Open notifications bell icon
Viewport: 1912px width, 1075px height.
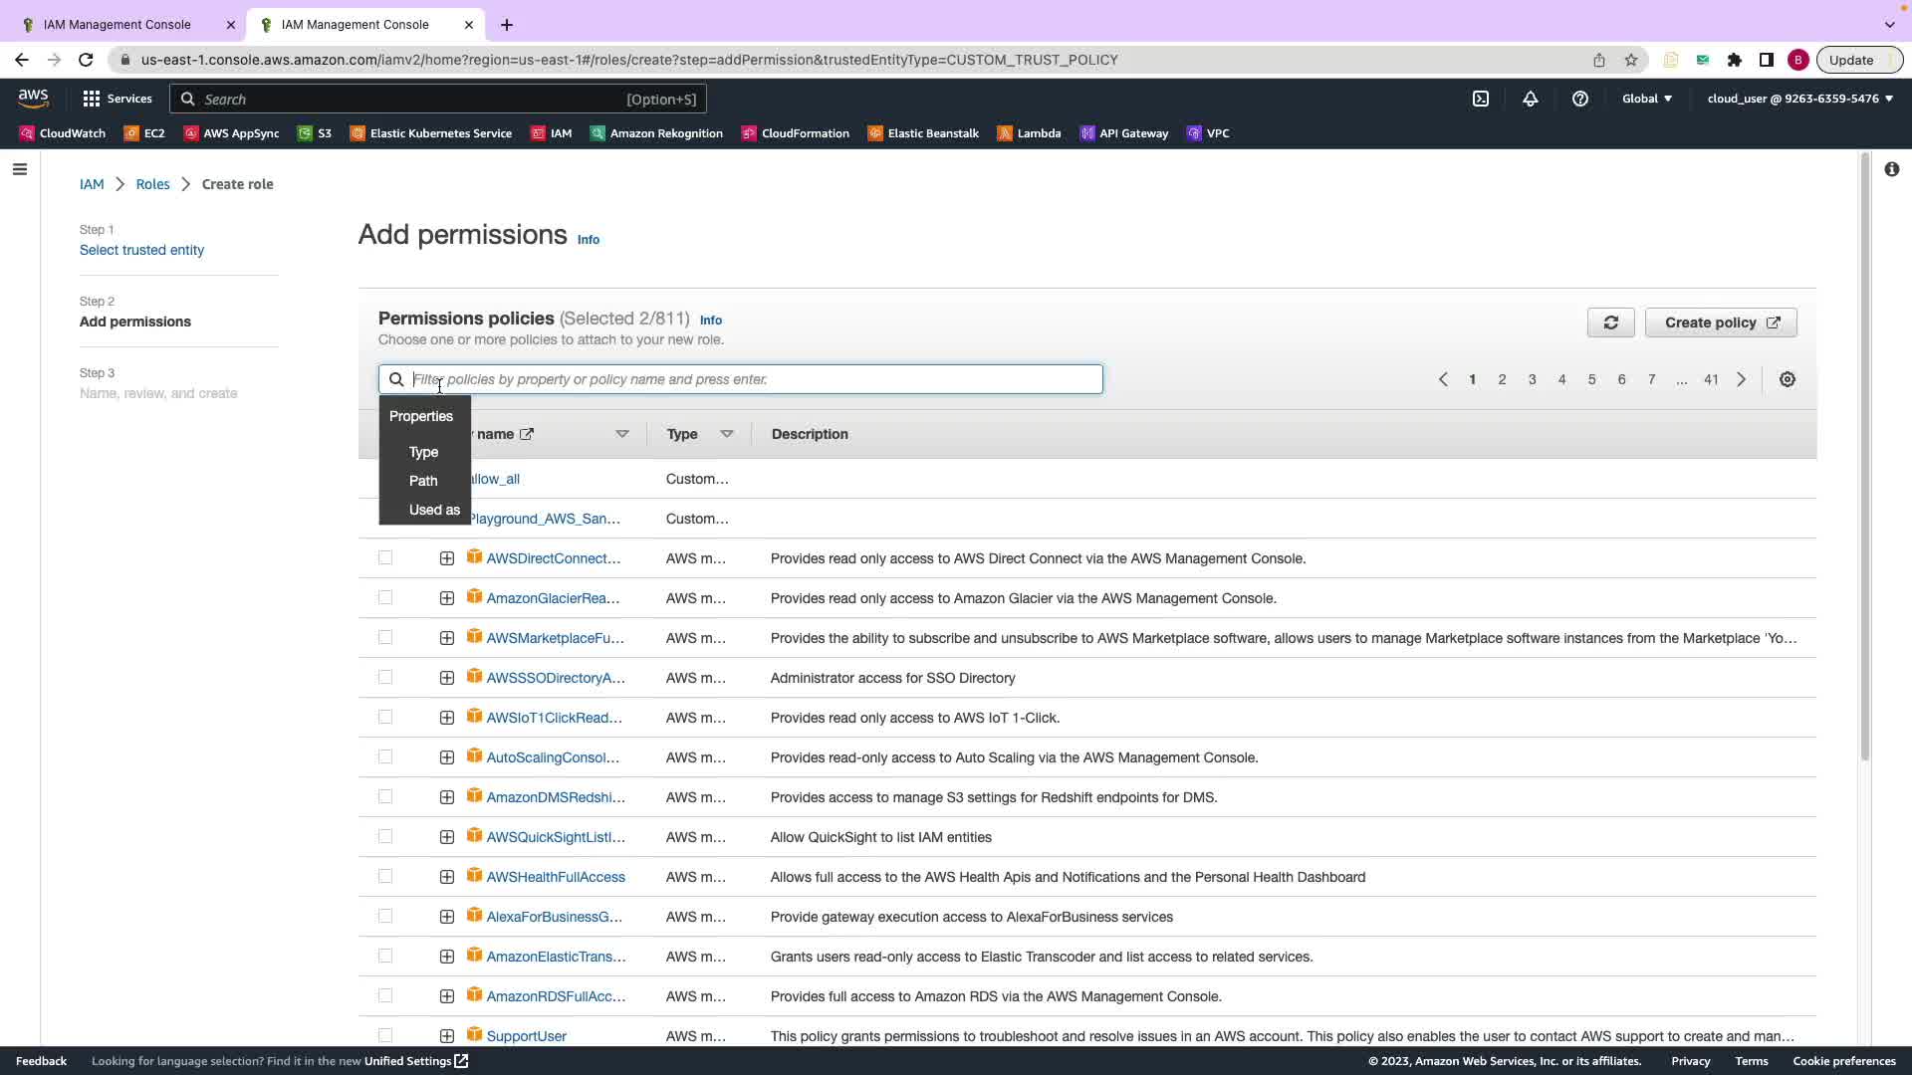1530,99
